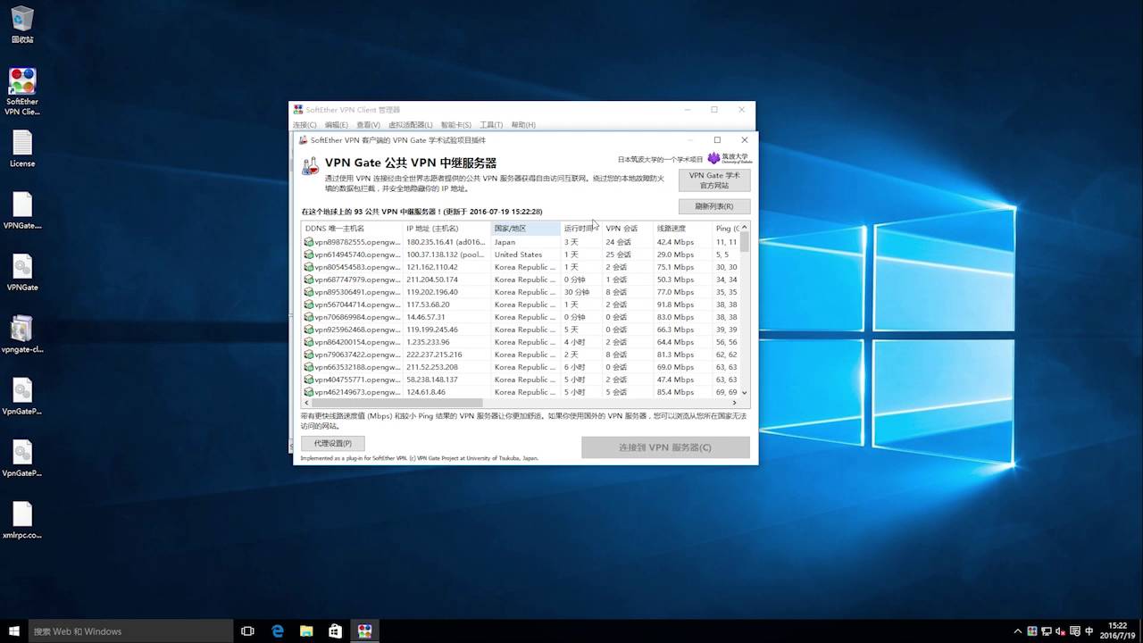Image resolution: width=1143 pixels, height=643 pixels.
Task: Select server row vpn898782555 icon
Action: (x=309, y=242)
